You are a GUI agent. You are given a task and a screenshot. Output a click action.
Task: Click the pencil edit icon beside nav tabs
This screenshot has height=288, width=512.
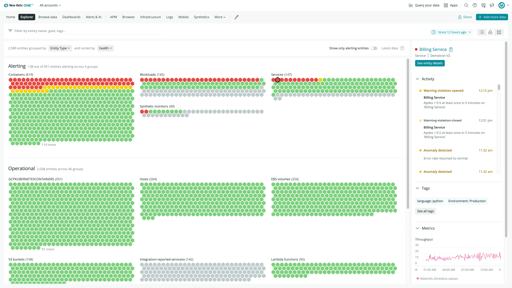[236, 17]
